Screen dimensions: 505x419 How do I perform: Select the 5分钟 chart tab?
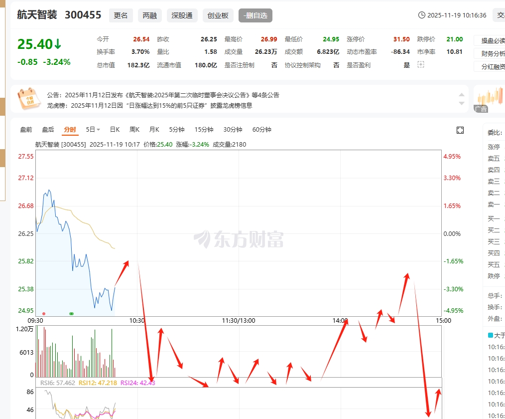tap(177, 129)
